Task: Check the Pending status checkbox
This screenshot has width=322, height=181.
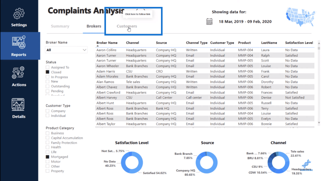Action: coord(47,91)
